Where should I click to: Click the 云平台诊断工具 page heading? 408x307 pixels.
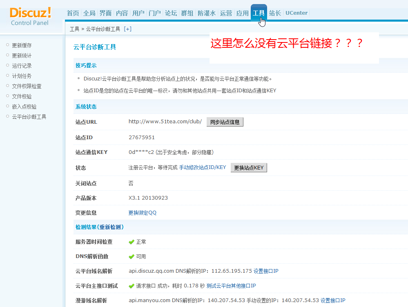95,47
